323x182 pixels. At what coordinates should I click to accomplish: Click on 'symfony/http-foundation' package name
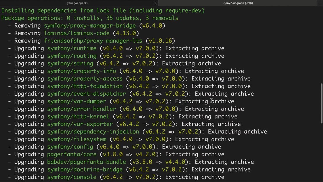tap(85, 86)
